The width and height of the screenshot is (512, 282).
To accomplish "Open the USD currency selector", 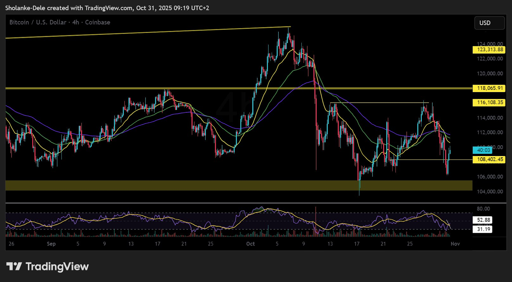I will (489, 23).
